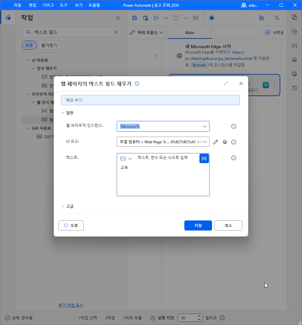302x325 pixels.
Task: Click the 취소 button
Action: click(228, 225)
